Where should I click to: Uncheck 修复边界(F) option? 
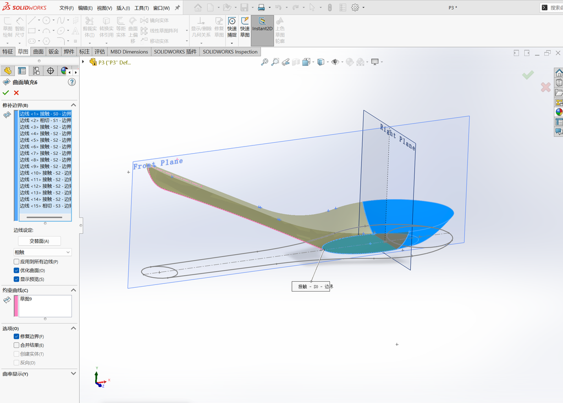coord(16,337)
